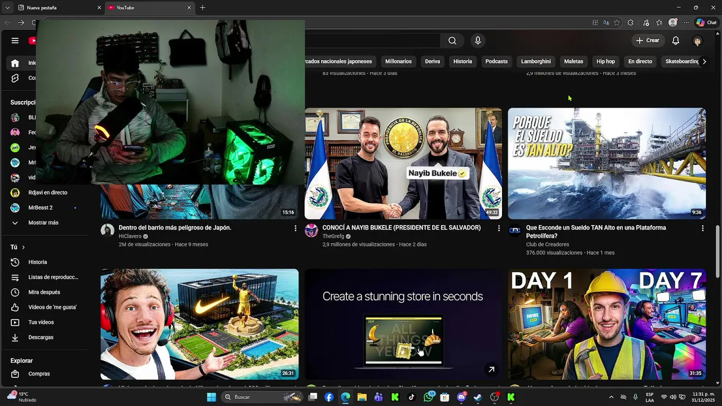Select the Deriva category chip
722x406 pixels.
pyautogui.click(x=433, y=61)
